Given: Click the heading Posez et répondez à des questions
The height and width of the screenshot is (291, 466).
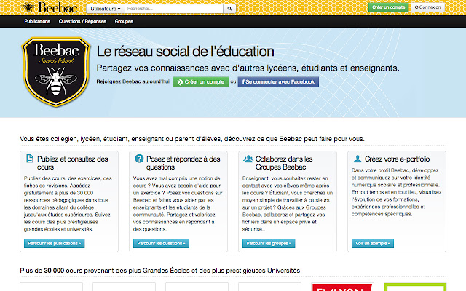Looking at the screenshot, I should click(183, 163).
